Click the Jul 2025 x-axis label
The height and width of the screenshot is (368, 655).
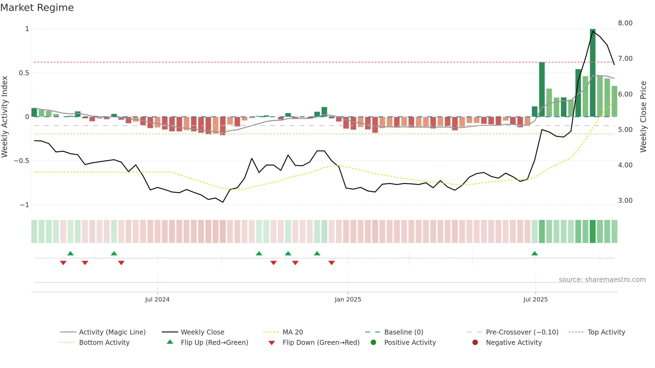[x=535, y=299]
